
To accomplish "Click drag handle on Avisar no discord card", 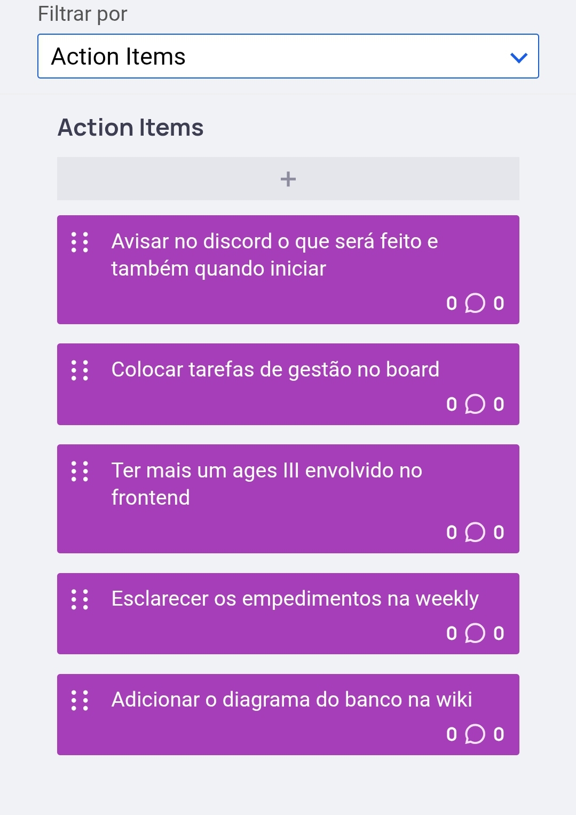I will 80,242.
